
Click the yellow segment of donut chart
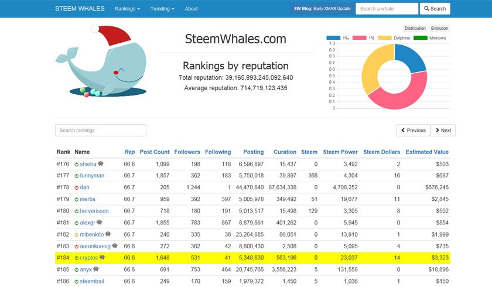(x=373, y=67)
